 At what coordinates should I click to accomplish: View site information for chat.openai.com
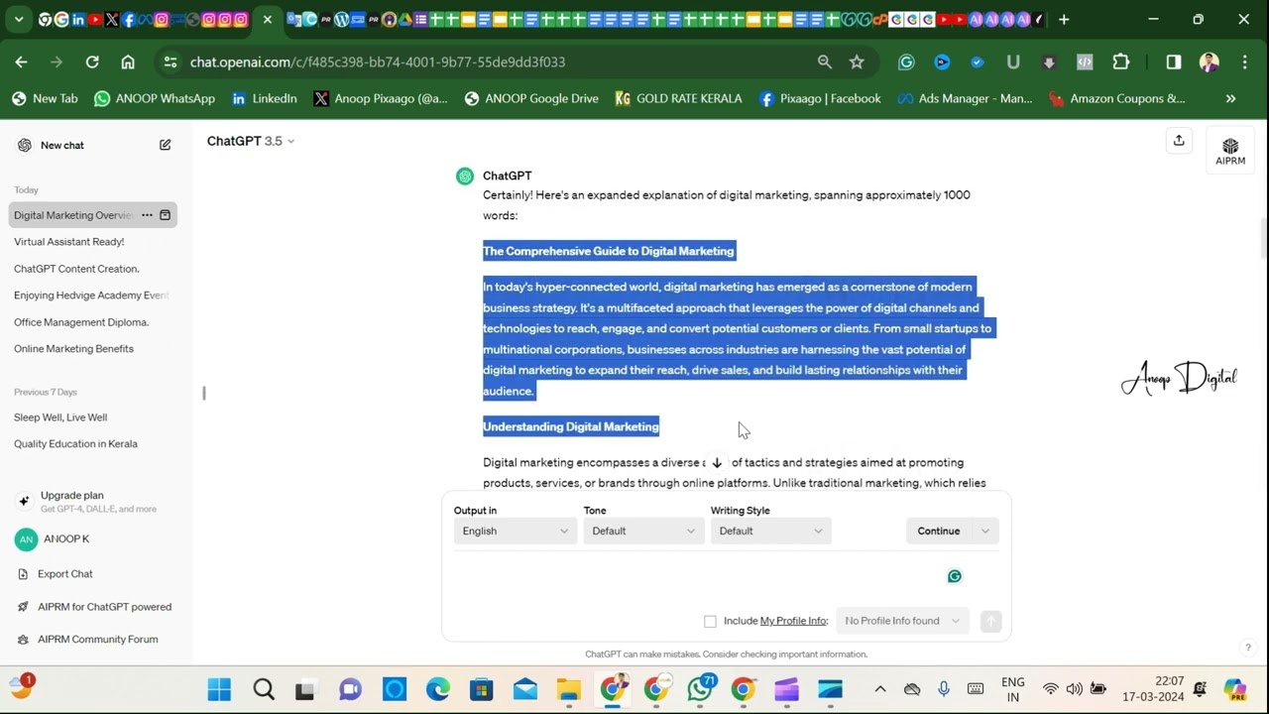(171, 61)
